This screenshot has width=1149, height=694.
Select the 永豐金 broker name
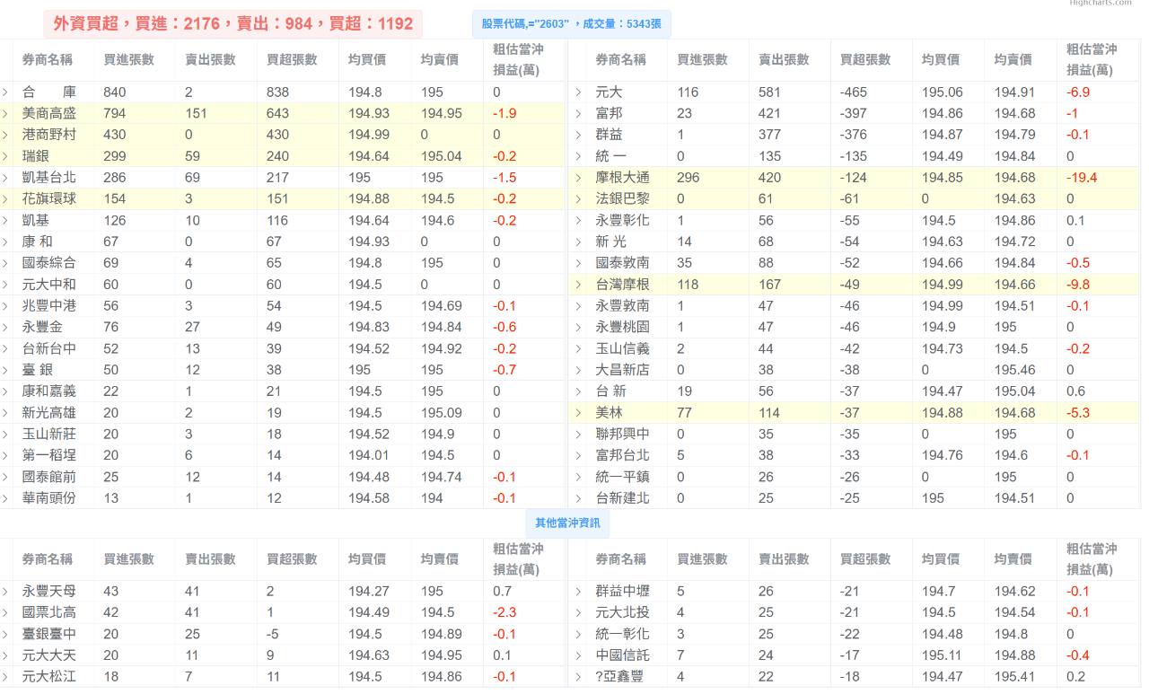pyautogui.click(x=42, y=328)
